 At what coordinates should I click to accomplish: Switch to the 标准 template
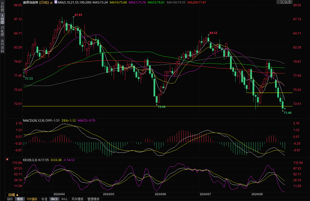click(44, 199)
